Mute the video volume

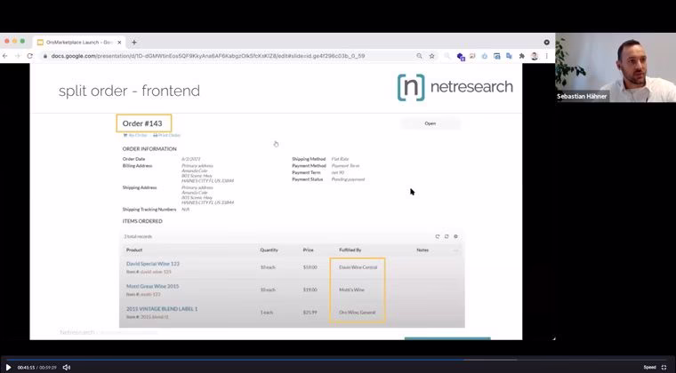click(x=67, y=367)
